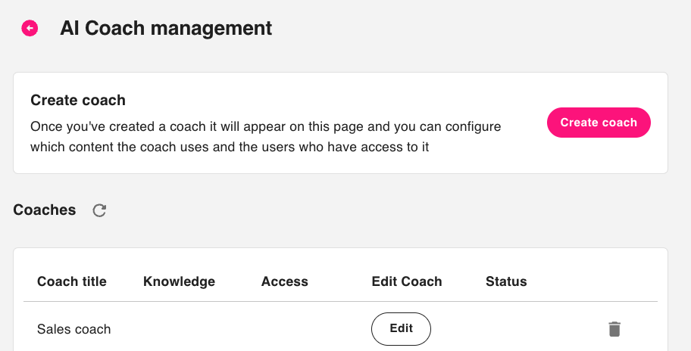The image size is (691, 351).
Task: Delete the Sales coach with trash icon
Action: click(x=614, y=329)
